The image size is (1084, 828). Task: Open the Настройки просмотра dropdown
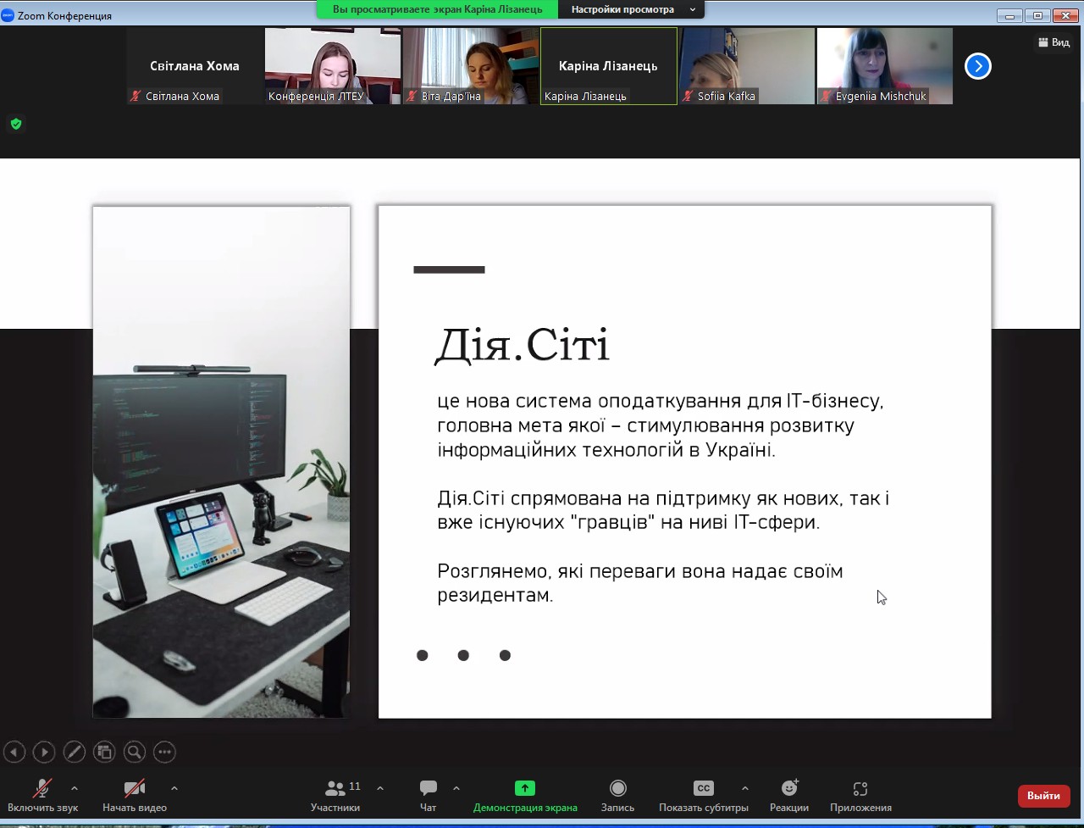(x=632, y=9)
